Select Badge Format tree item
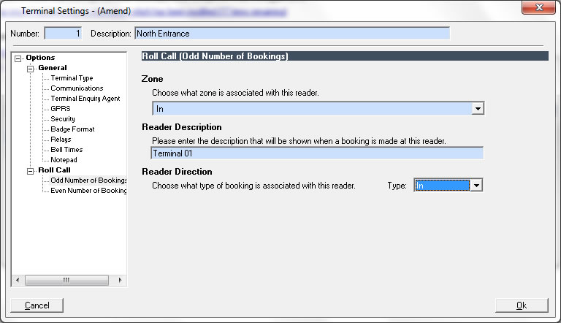 [72, 129]
